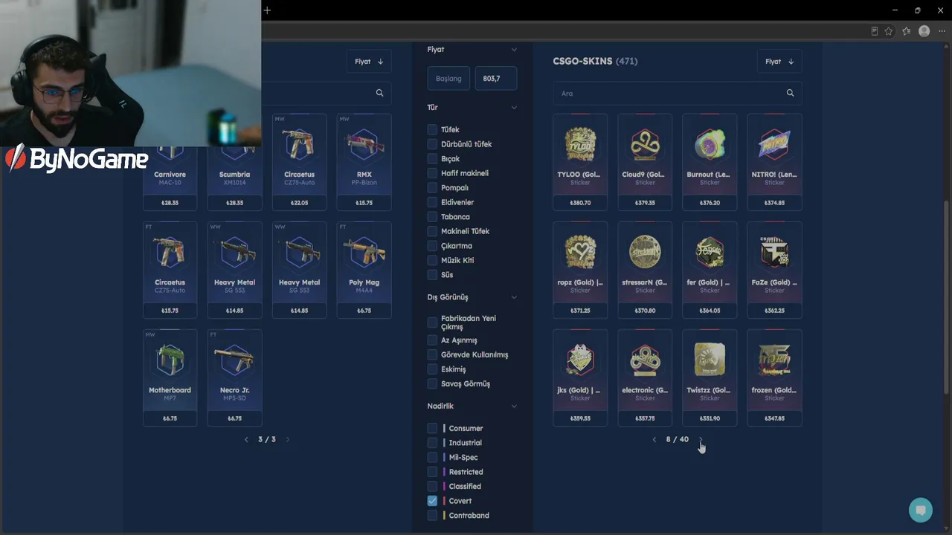Focus the Ara search box in CSGO-SKINS
952x535 pixels.
[678, 93]
